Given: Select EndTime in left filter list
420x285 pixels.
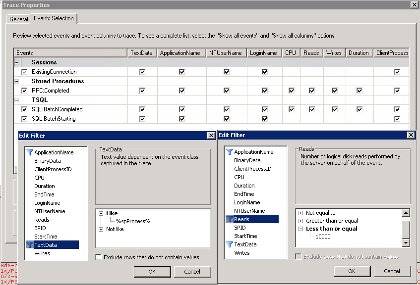Looking at the screenshot, I should coord(44,194).
